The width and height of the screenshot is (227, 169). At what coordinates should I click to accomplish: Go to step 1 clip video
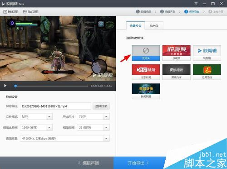click(x=143, y=12)
